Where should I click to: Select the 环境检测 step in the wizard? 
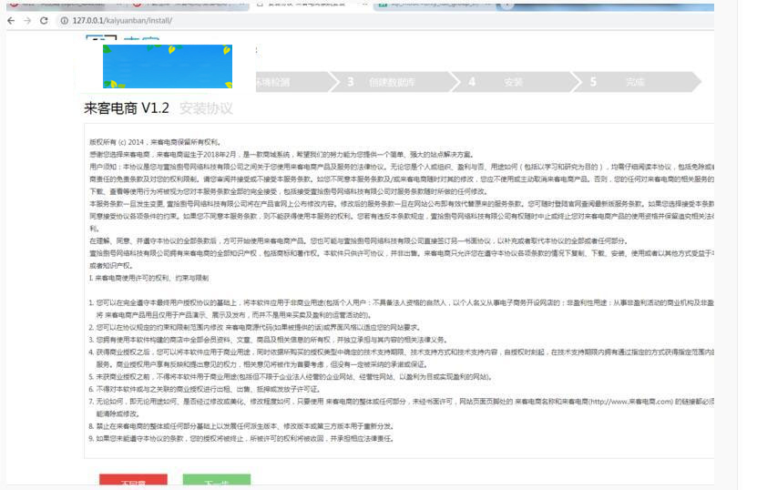[271, 82]
